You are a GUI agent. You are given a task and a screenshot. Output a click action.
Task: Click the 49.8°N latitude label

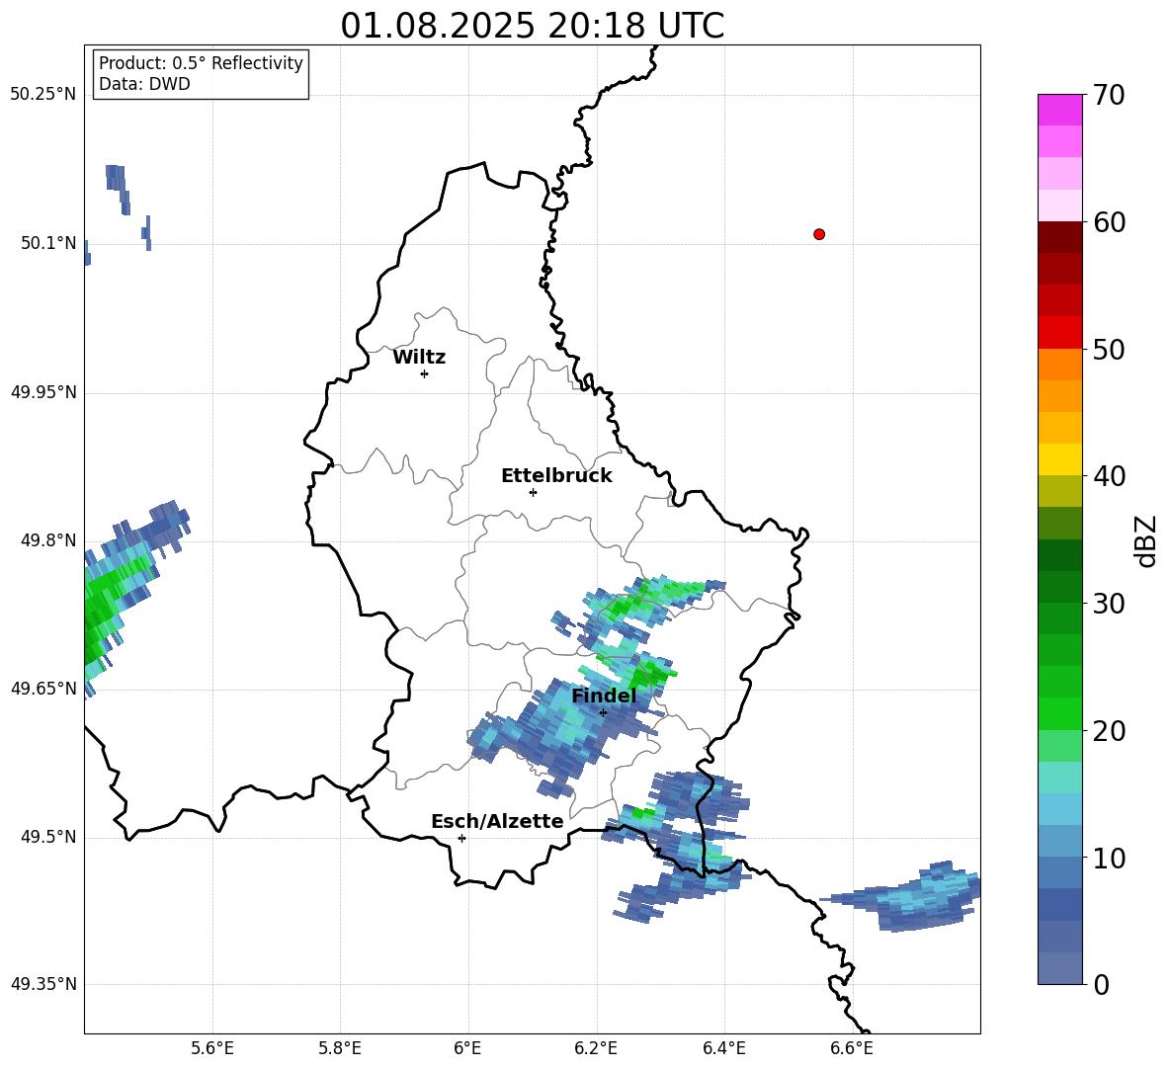pyautogui.click(x=48, y=540)
